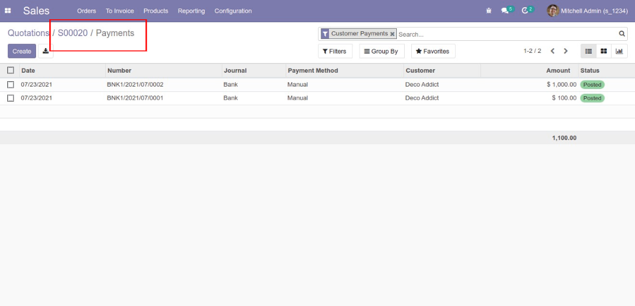This screenshot has width=635, height=306.
Task: Switch to kanban view
Action: pyautogui.click(x=604, y=51)
